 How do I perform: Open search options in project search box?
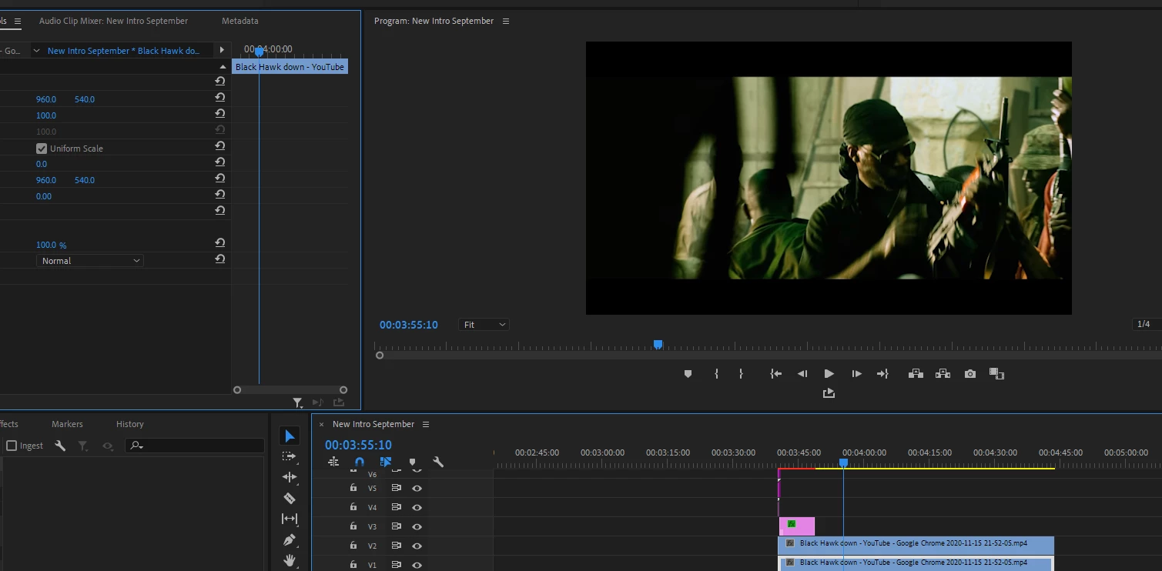click(137, 446)
